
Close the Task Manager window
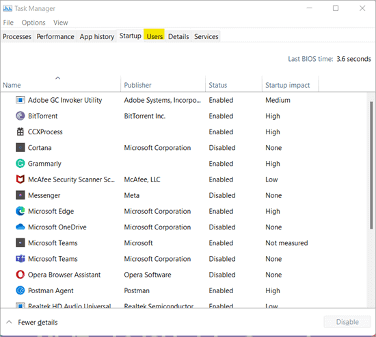coord(362,8)
